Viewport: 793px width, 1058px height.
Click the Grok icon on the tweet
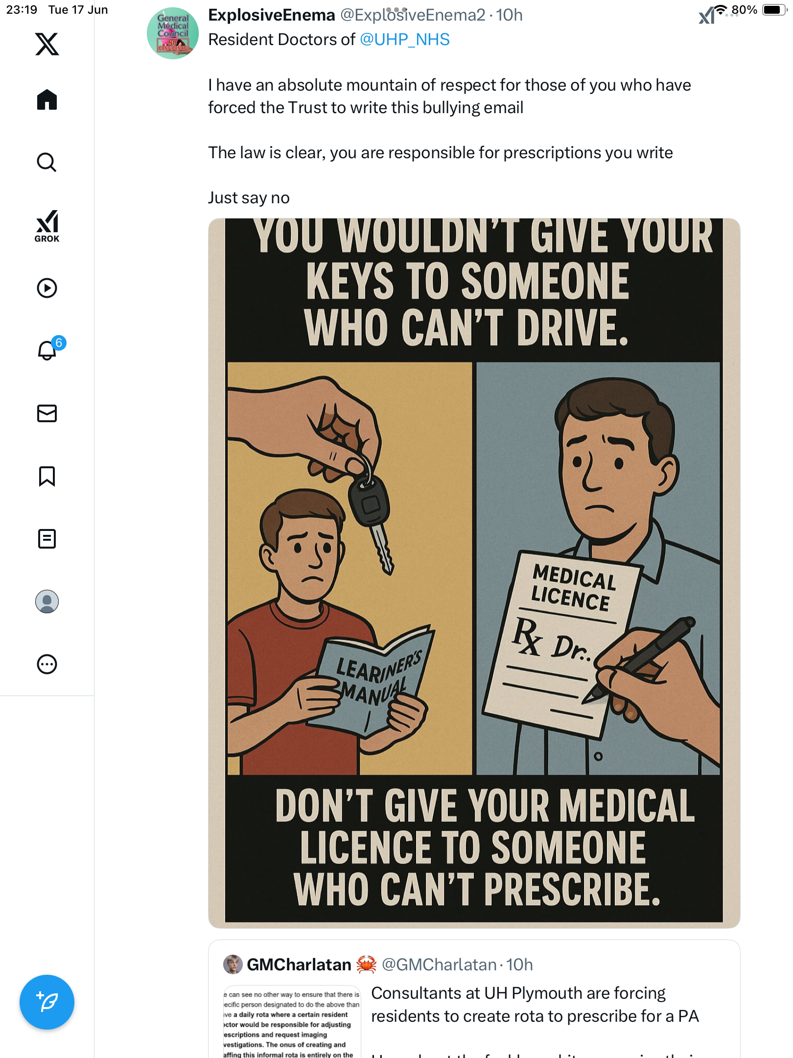[x=706, y=16]
